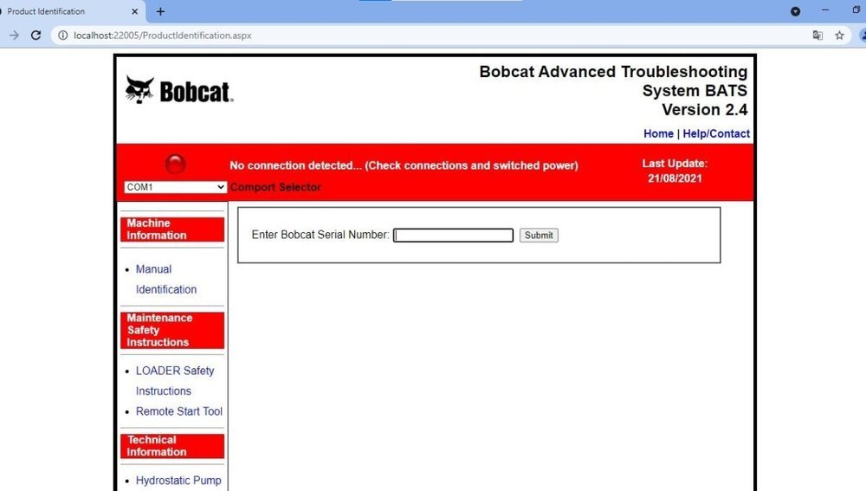The height and width of the screenshot is (491, 866).
Task: Click the red connection status indicator light
Action: 176,164
